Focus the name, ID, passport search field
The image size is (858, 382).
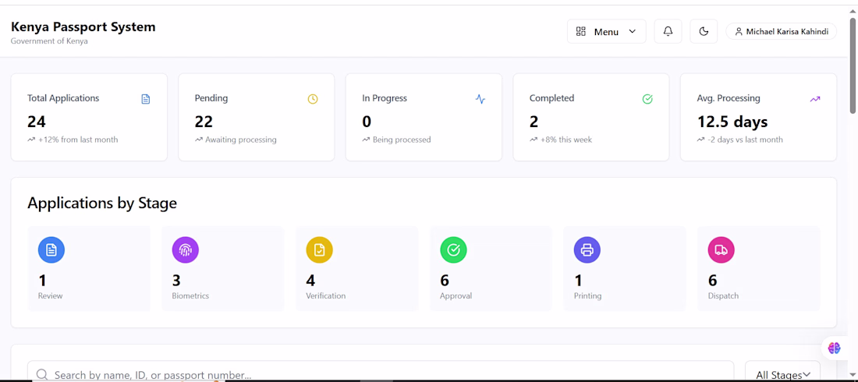[381, 371]
